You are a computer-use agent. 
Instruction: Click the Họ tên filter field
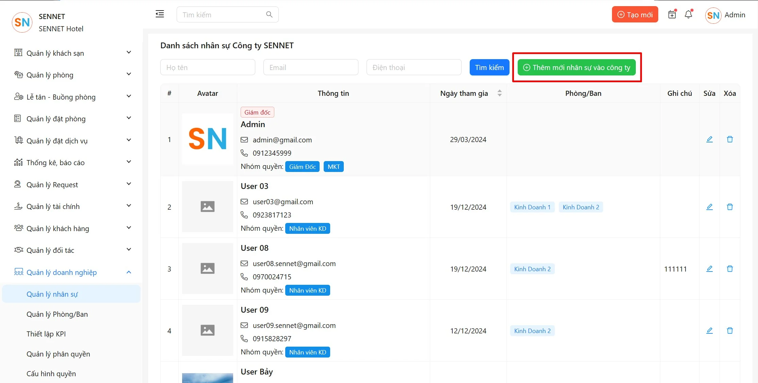(x=208, y=67)
